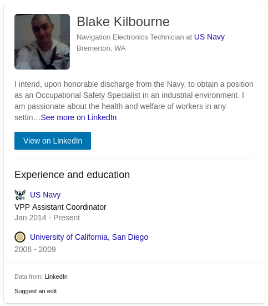Screen dimensions: 268x306
Task: Click the VPP Assistant Coordinator role text
Action: click(x=60, y=207)
